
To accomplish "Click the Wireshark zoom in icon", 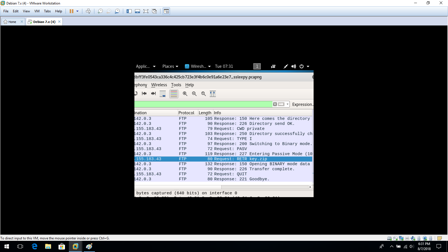I will [x=185, y=94].
